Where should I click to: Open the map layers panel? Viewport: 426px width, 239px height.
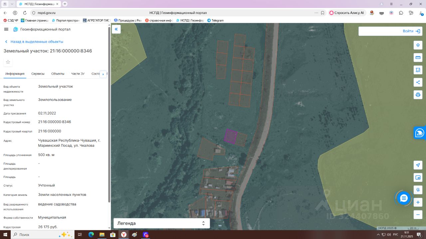418,45
